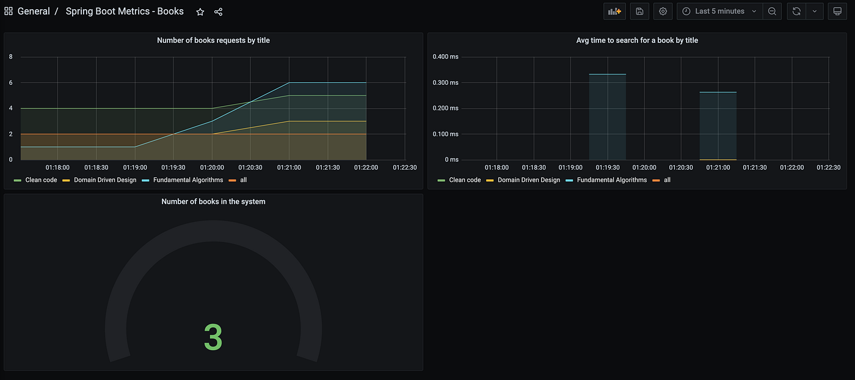The width and height of the screenshot is (855, 380).
Task: Zoom out the time range
Action: pos(772,11)
